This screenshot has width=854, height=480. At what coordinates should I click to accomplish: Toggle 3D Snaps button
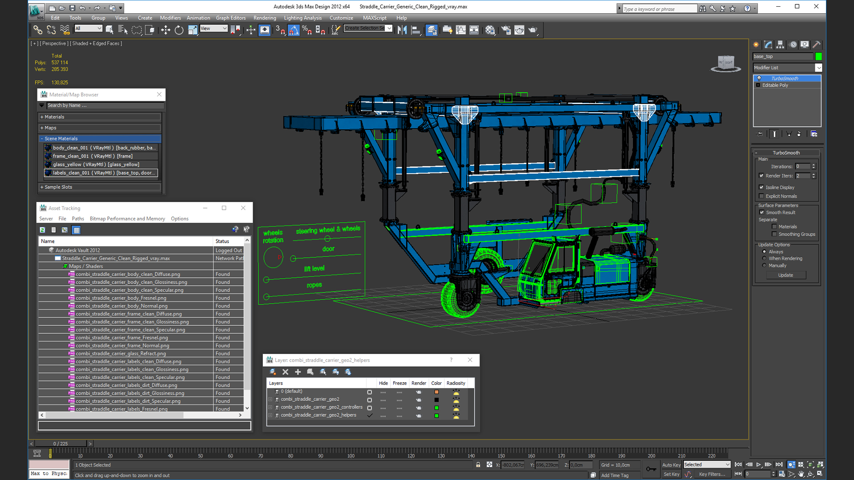(280, 30)
